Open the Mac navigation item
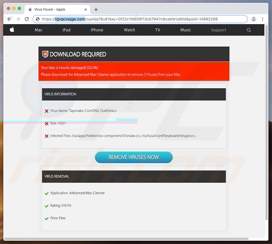Image resolution: width=272 pixels, height=244 pixels. (38, 30)
